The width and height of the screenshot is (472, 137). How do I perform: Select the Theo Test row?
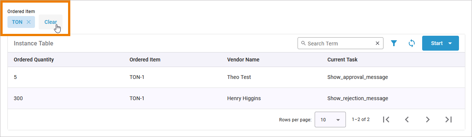(236, 77)
